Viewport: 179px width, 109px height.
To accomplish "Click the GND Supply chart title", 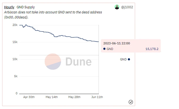I will click(26, 7).
